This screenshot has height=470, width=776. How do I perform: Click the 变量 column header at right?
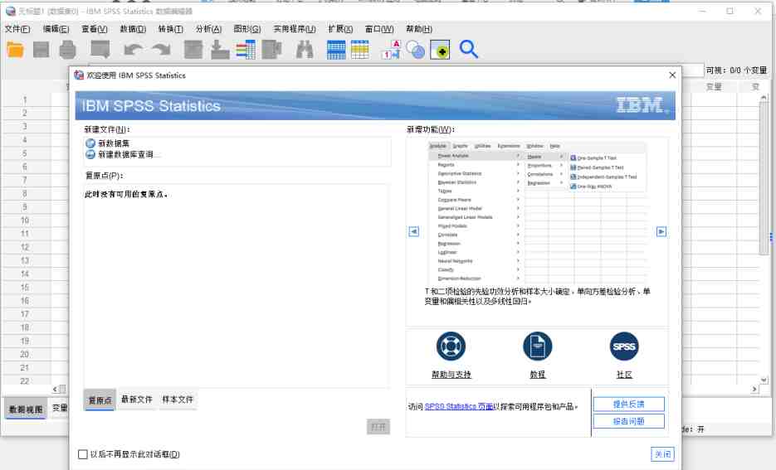(714, 87)
